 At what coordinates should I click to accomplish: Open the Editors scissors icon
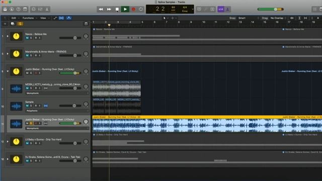click(47, 9)
